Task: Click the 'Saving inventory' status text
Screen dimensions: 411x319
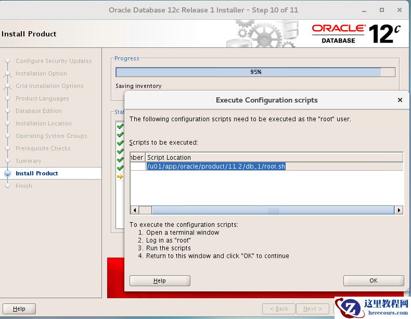Action: (x=138, y=86)
